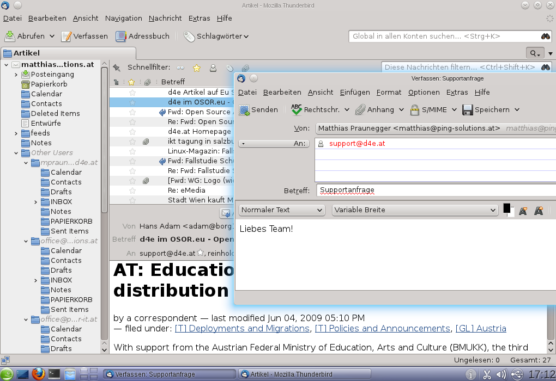Open the Anhang dropdown arrow in compose toolbar
The image size is (556, 381).
pos(401,110)
